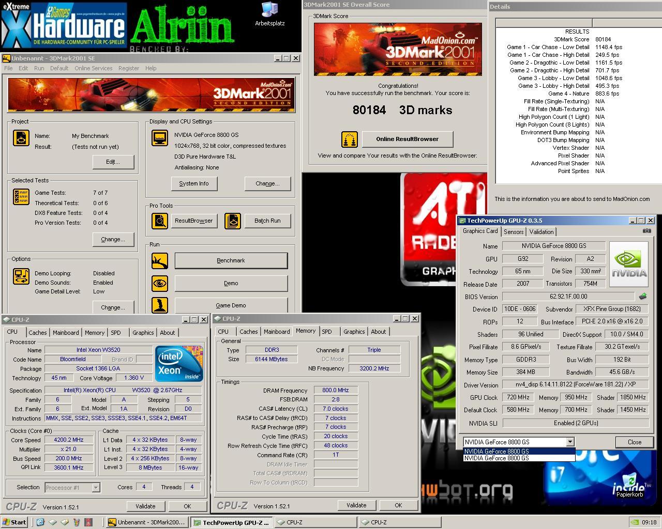The width and height of the screenshot is (662, 529).
Task: Click the System Info button
Action: point(194,183)
